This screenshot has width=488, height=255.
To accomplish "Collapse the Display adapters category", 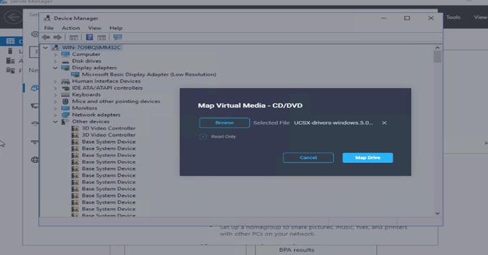I will click(x=56, y=68).
